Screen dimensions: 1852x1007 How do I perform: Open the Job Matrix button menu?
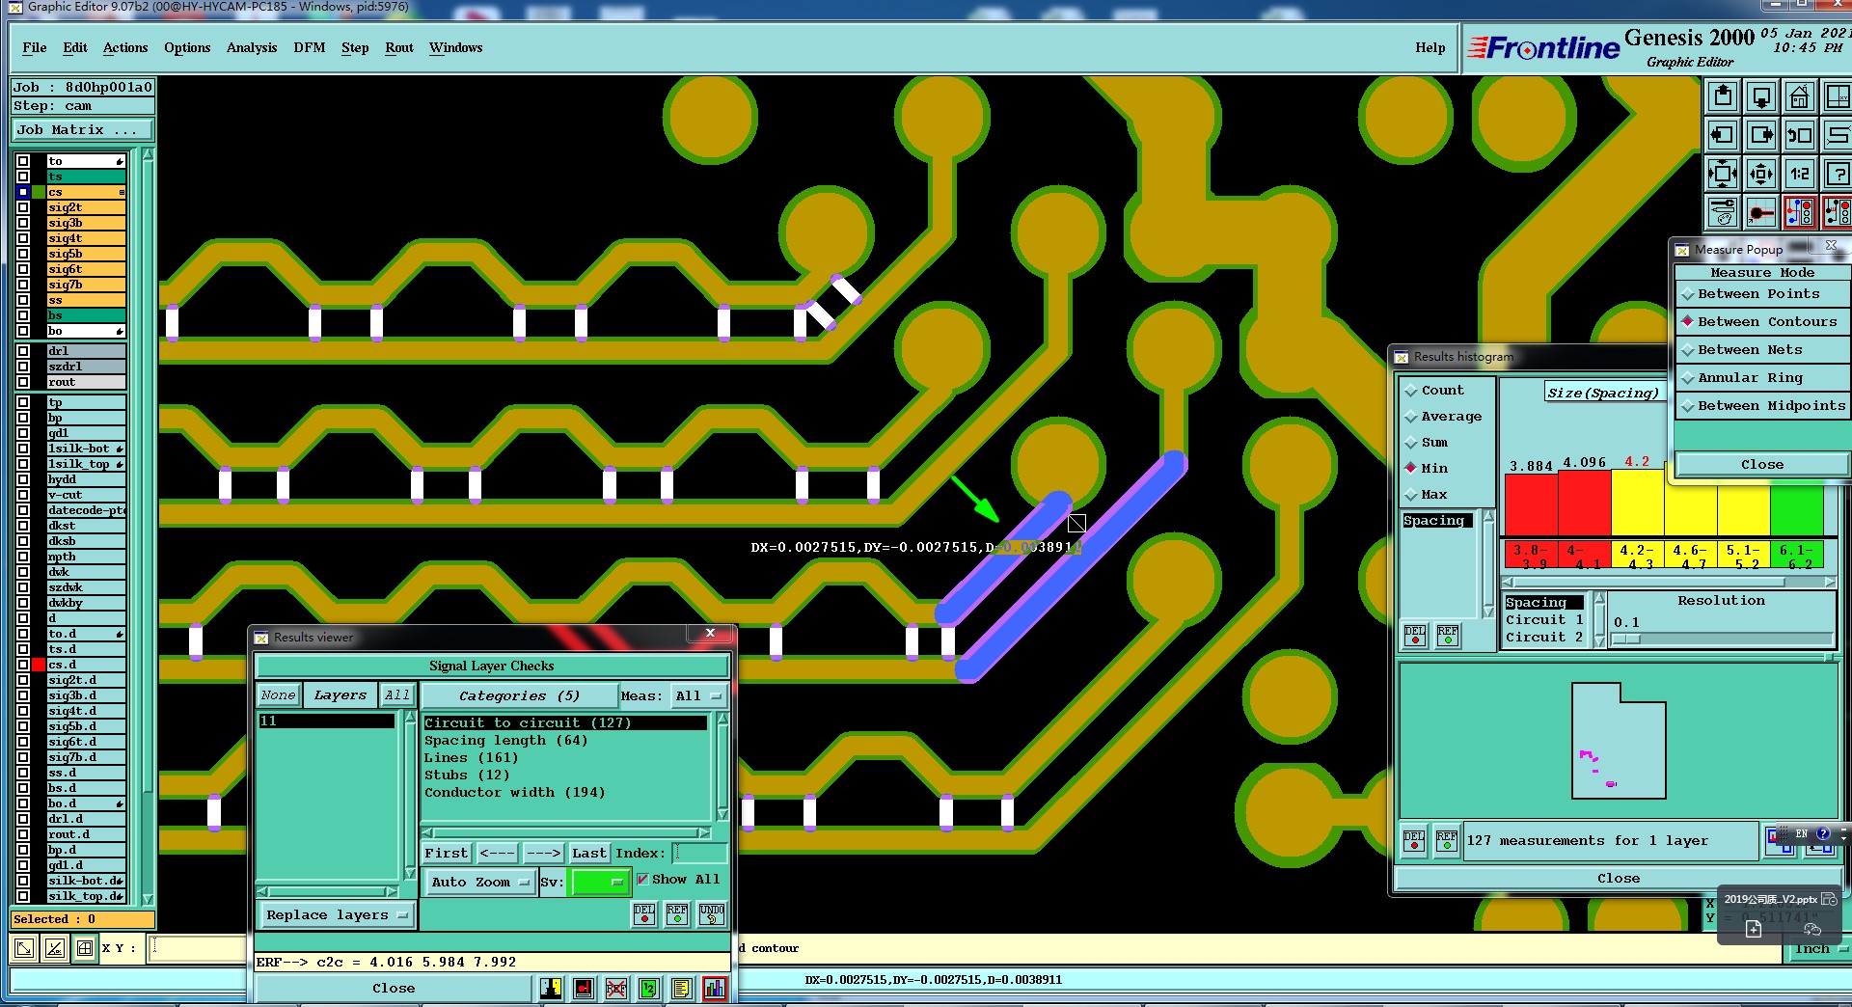pos(82,130)
